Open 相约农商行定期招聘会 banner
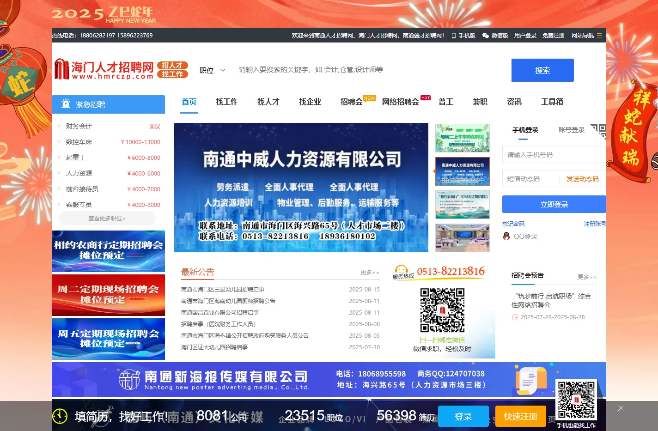The width and height of the screenshot is (658, 431). (x=108, y=251)
